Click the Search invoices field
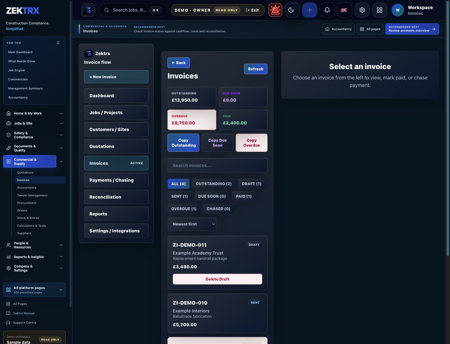 [217, 165]
